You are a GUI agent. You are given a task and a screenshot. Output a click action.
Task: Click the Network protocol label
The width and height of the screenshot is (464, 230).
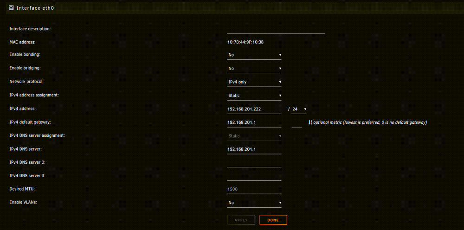[x=26, y=82]
